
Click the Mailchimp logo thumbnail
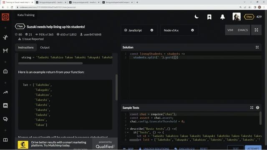click(x=23, y=145)
